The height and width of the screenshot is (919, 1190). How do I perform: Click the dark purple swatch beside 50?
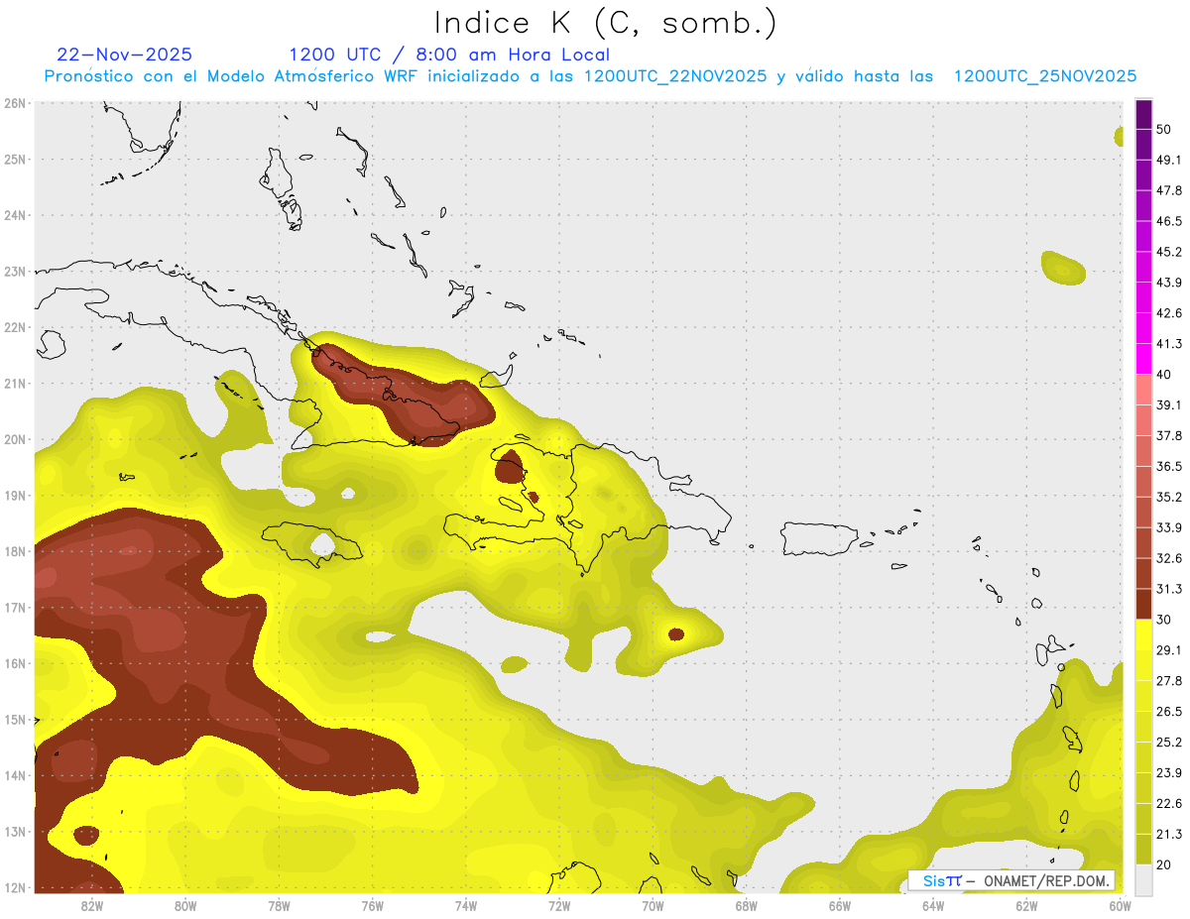(x=1143, y=114)
